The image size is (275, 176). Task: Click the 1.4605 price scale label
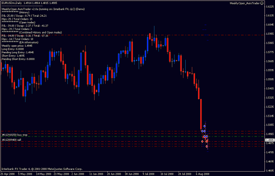click(x=270, y=170)
